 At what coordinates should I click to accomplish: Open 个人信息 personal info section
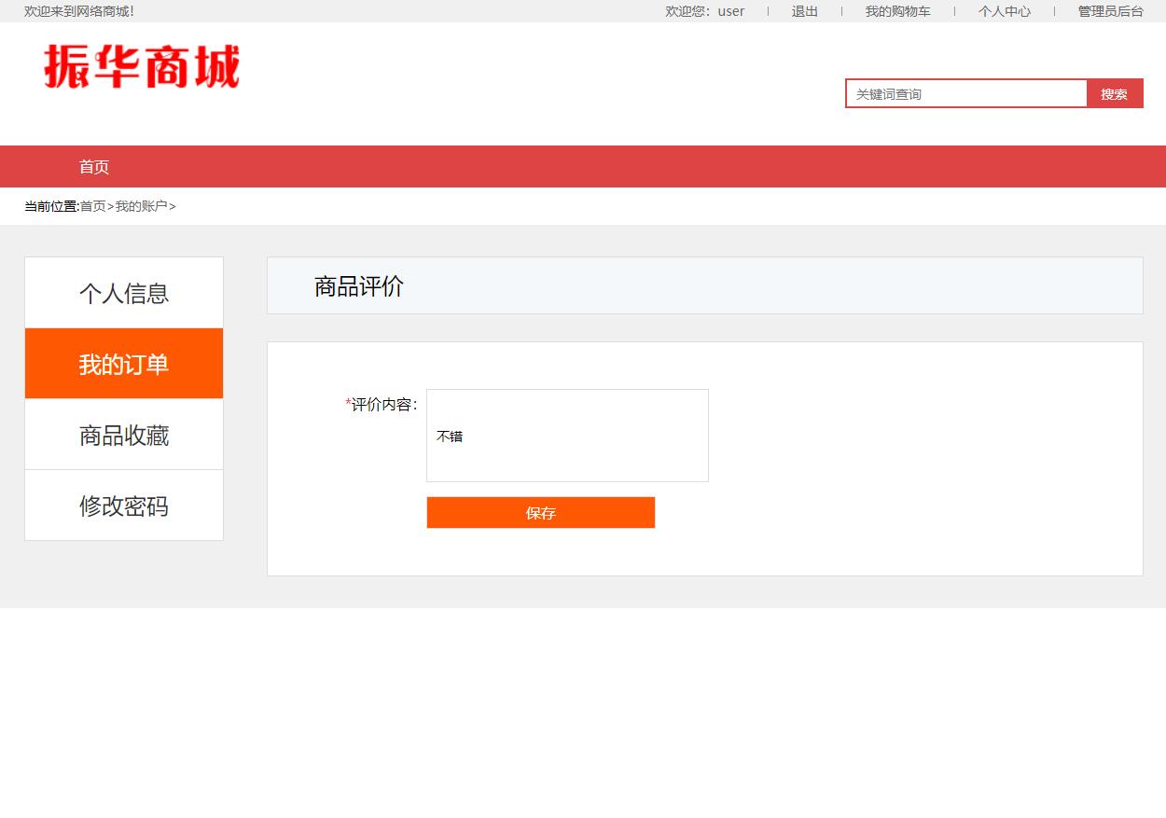tap(123, 293)
